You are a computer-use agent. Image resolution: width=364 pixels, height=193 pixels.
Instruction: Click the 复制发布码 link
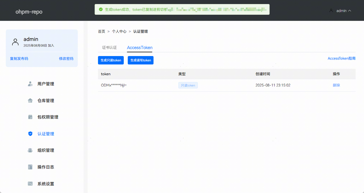tap(19, 58)
